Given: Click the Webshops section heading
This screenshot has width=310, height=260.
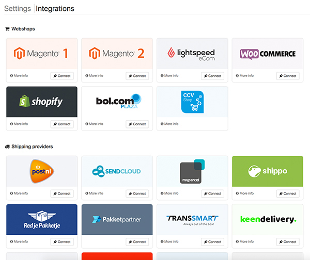Looking at the screenshot, I should click(x=23, y=29).
